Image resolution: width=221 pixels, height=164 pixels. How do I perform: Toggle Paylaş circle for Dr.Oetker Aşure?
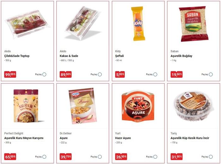coord(100,157)
